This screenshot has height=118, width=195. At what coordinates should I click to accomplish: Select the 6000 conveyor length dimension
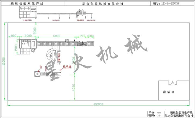click(x=56, y=36)
